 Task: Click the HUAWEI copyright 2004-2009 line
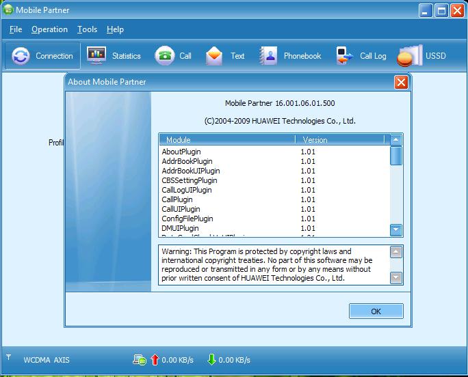tap(280, 121)
